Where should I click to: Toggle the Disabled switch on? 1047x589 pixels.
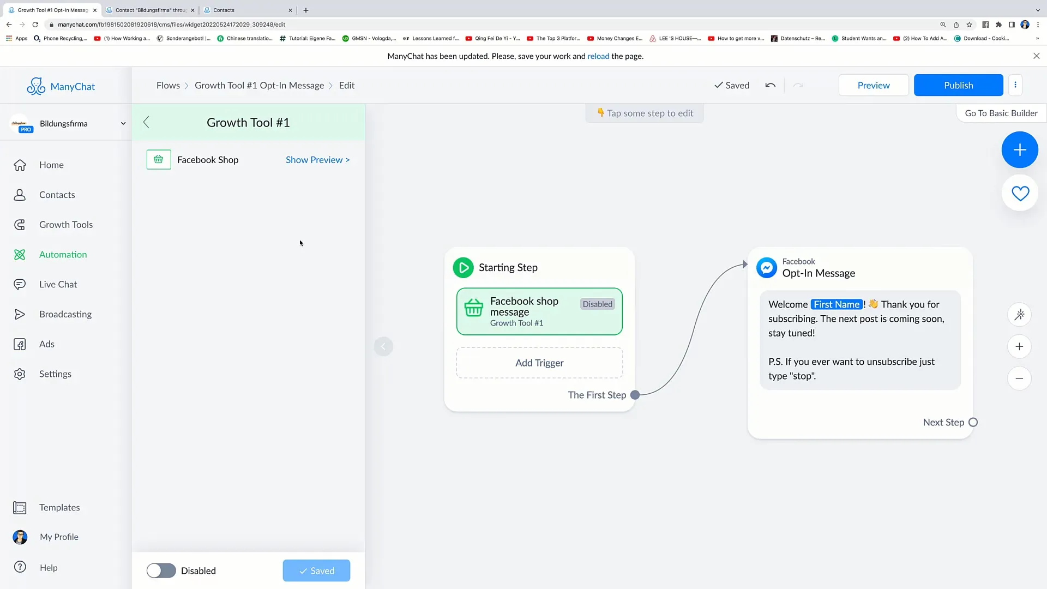click(x=161, y=570)
